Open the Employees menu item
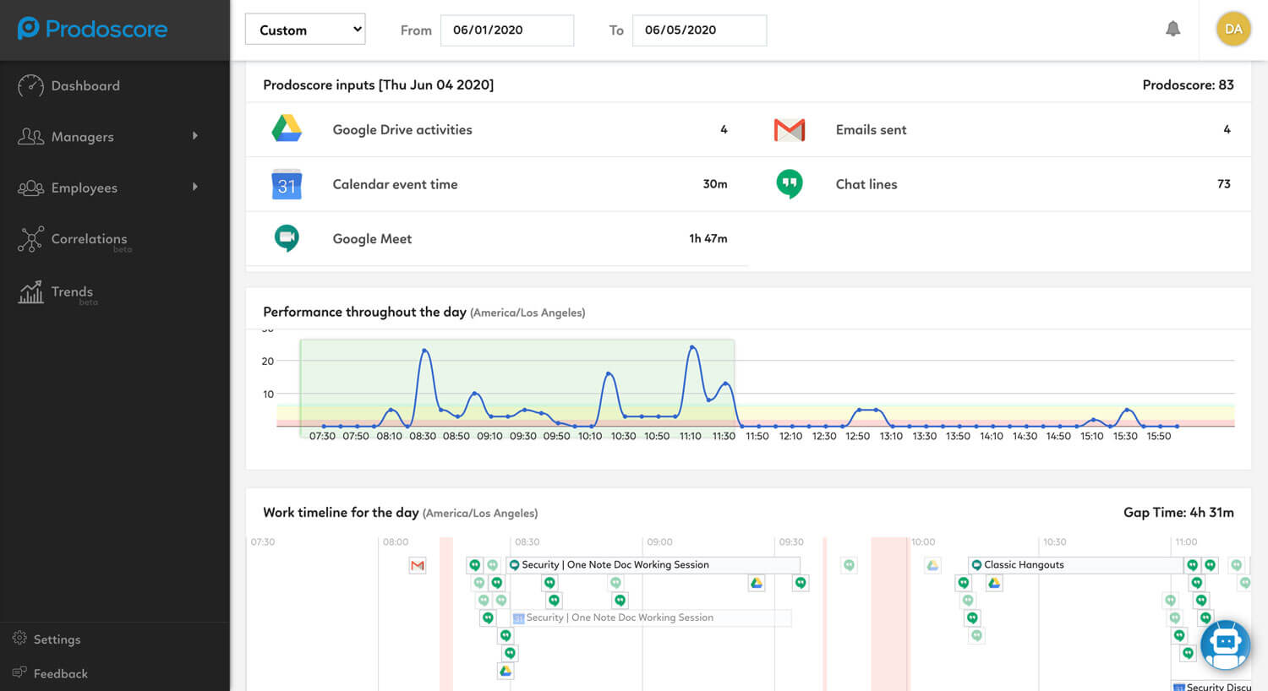The height and width of the screenshot is (691, 1268). [x=84, y=188]
